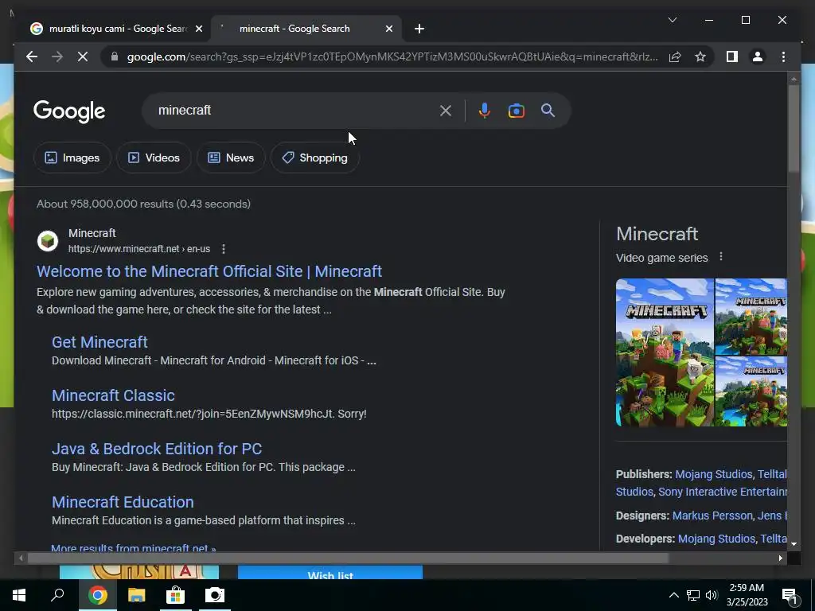
Task: Go back to the previous page
Action: [32, 56]
